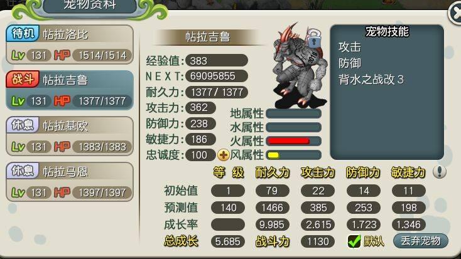Image resolution: width=461 pixels, height=259 pixels.
Task: Click the pet monster portrait image
Action: click(299, 66)
